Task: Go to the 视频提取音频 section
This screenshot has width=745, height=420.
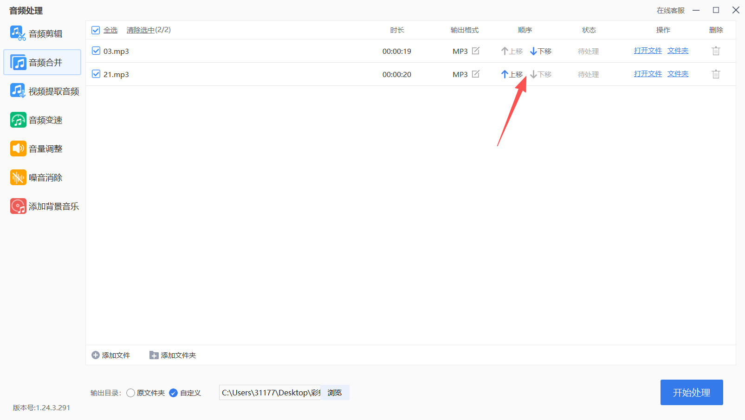Action: coord(42,91)
